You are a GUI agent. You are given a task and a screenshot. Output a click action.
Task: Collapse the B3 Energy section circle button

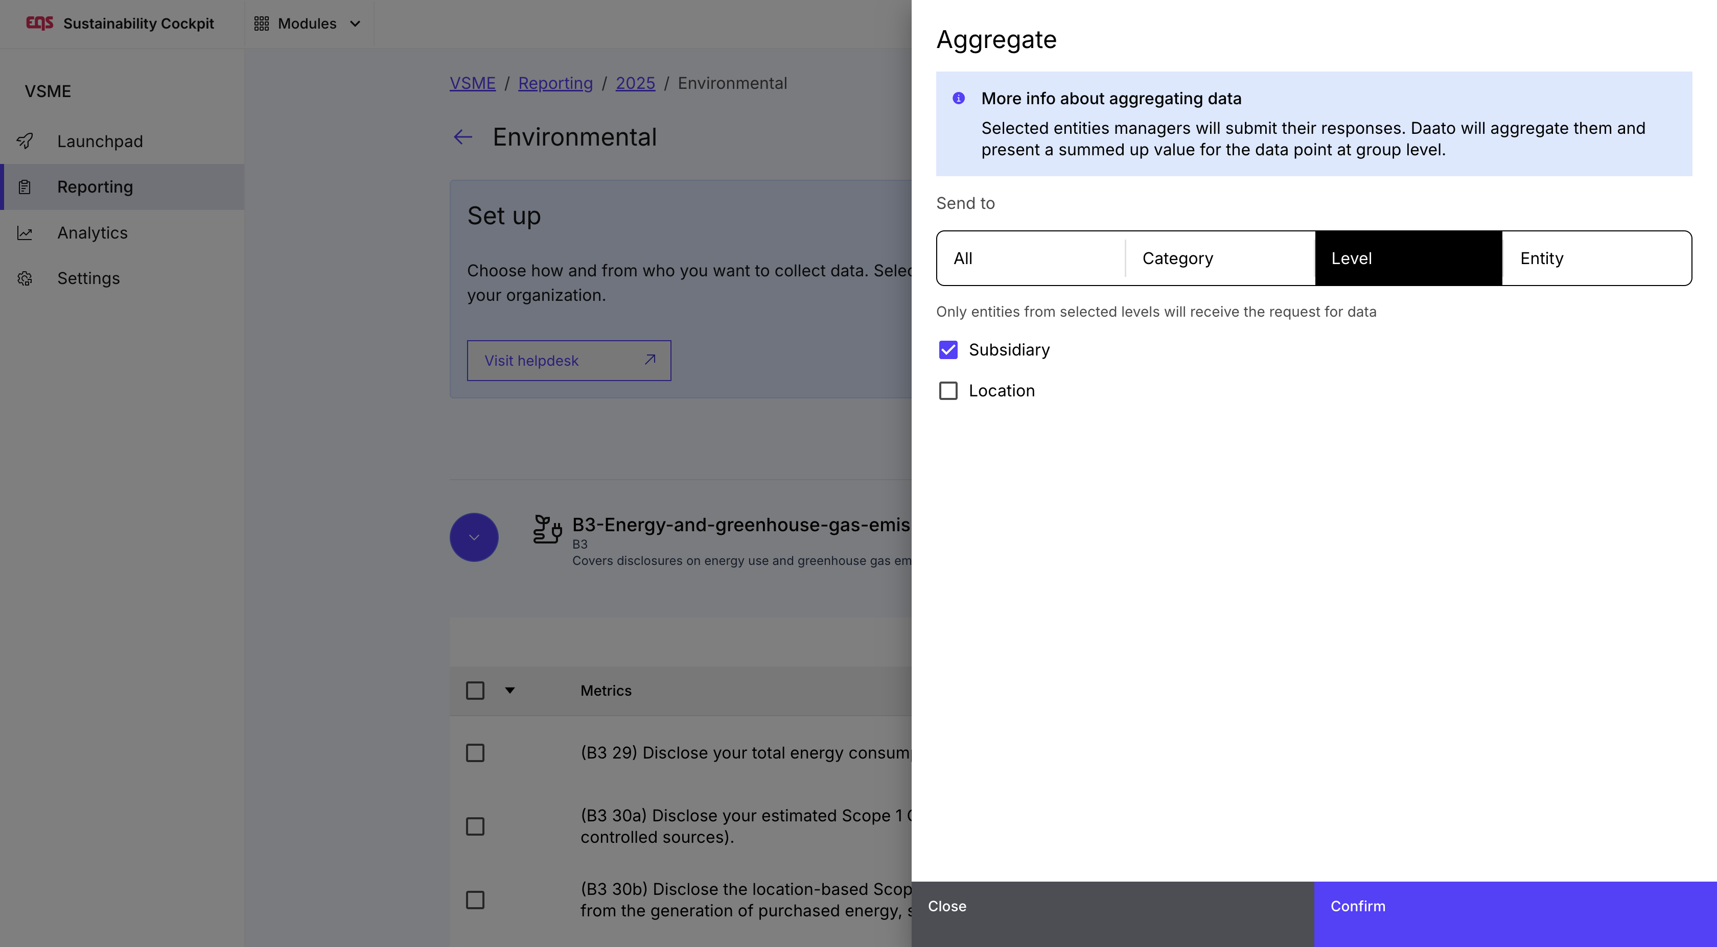click(474, 537)
